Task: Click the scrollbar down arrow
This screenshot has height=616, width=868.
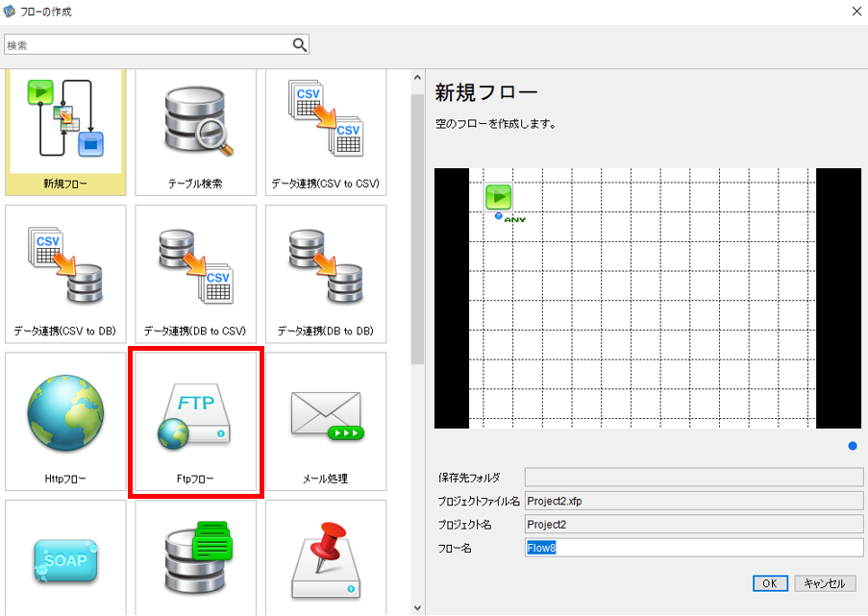Action: [x=417, y=607]
